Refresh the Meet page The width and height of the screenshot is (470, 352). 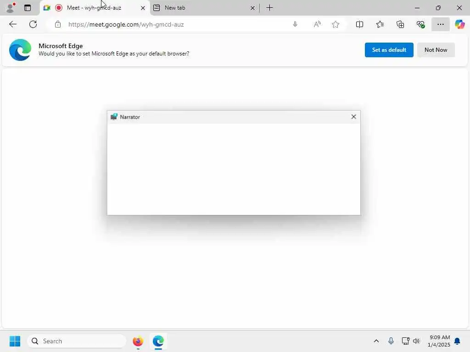pyautogui.click(x=33, y=24)
